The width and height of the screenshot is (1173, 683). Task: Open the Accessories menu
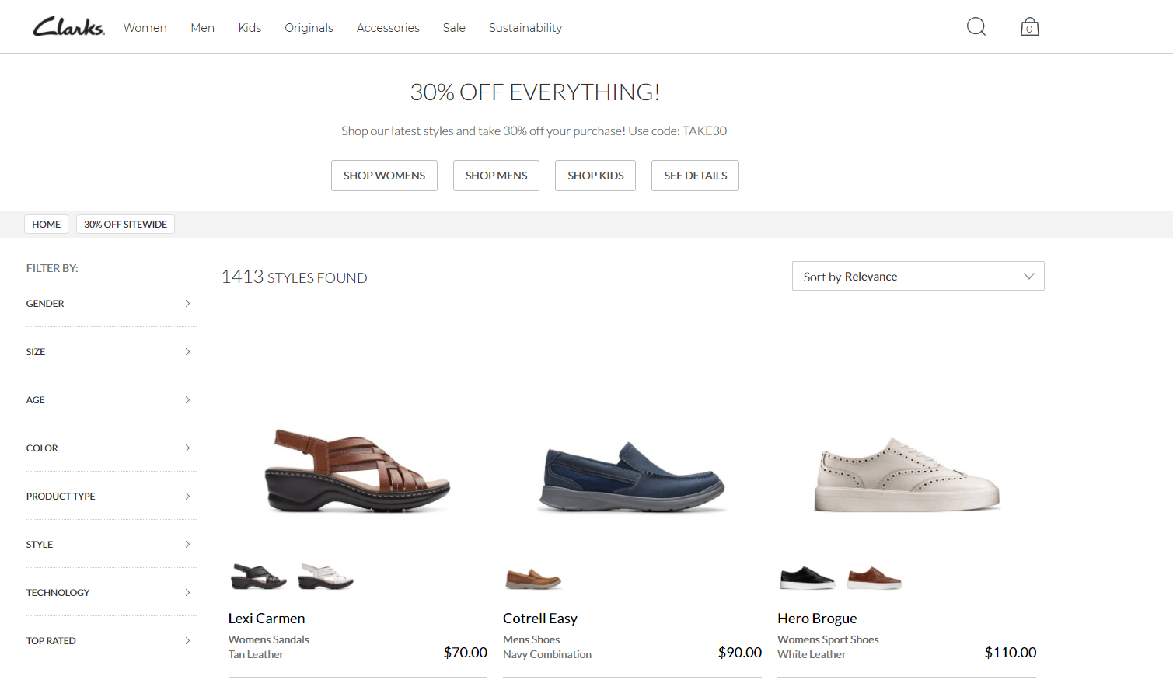[x=388, y=28]
